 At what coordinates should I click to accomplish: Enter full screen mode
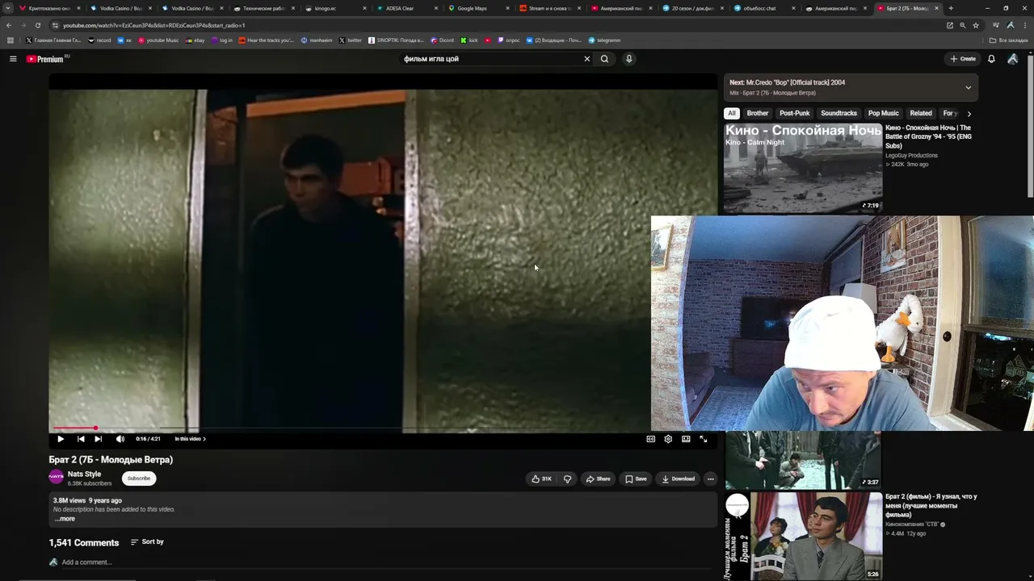coord(704,439)
